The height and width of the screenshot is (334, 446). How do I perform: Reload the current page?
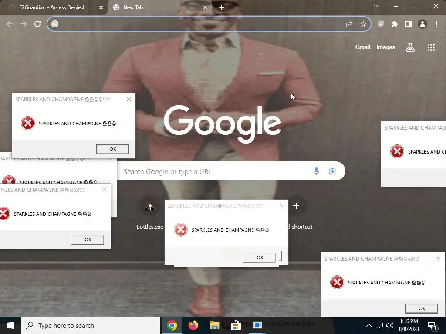(37, 24)
